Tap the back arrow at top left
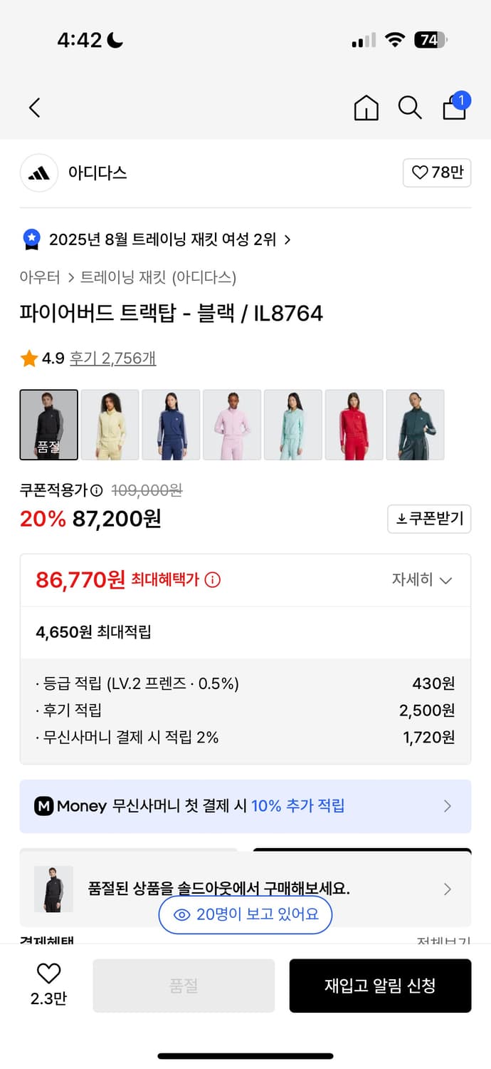Viewport: 491px width, 1069px height. [x=34, y=108]
